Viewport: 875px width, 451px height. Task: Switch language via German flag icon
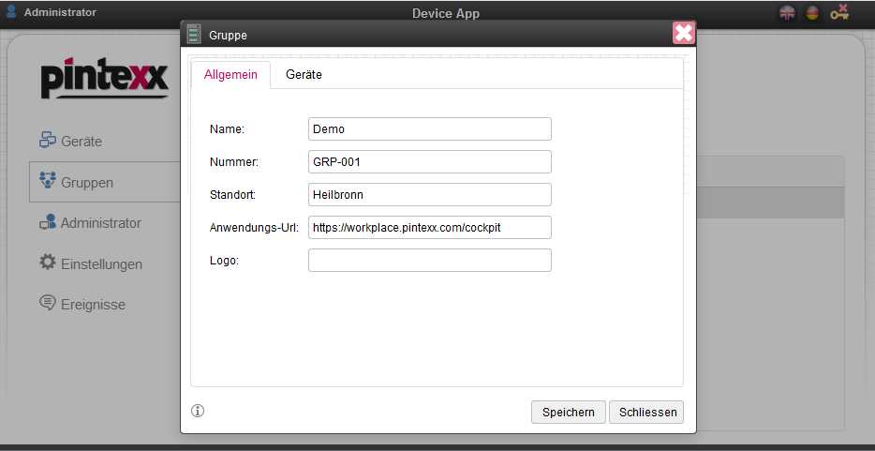tap(811, 13)
